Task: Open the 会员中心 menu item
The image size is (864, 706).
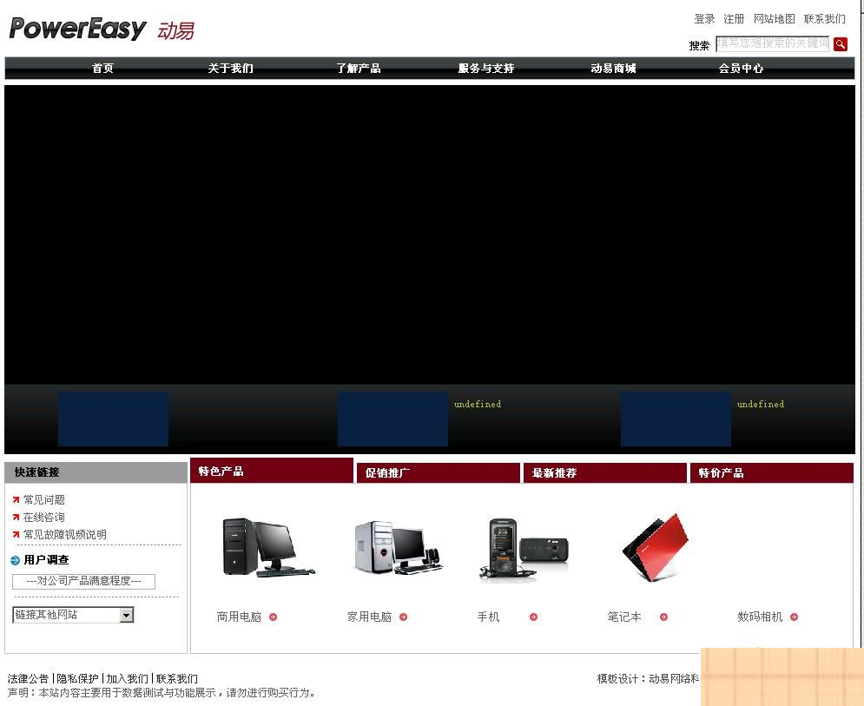Action: click(x=742, y=68)
